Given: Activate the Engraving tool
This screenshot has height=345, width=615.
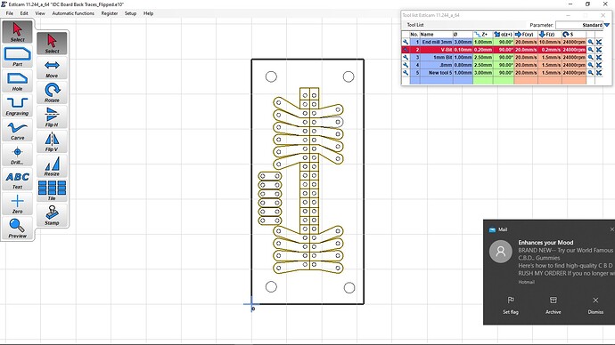Looking at the screenshot, I should tap(17, 106).
